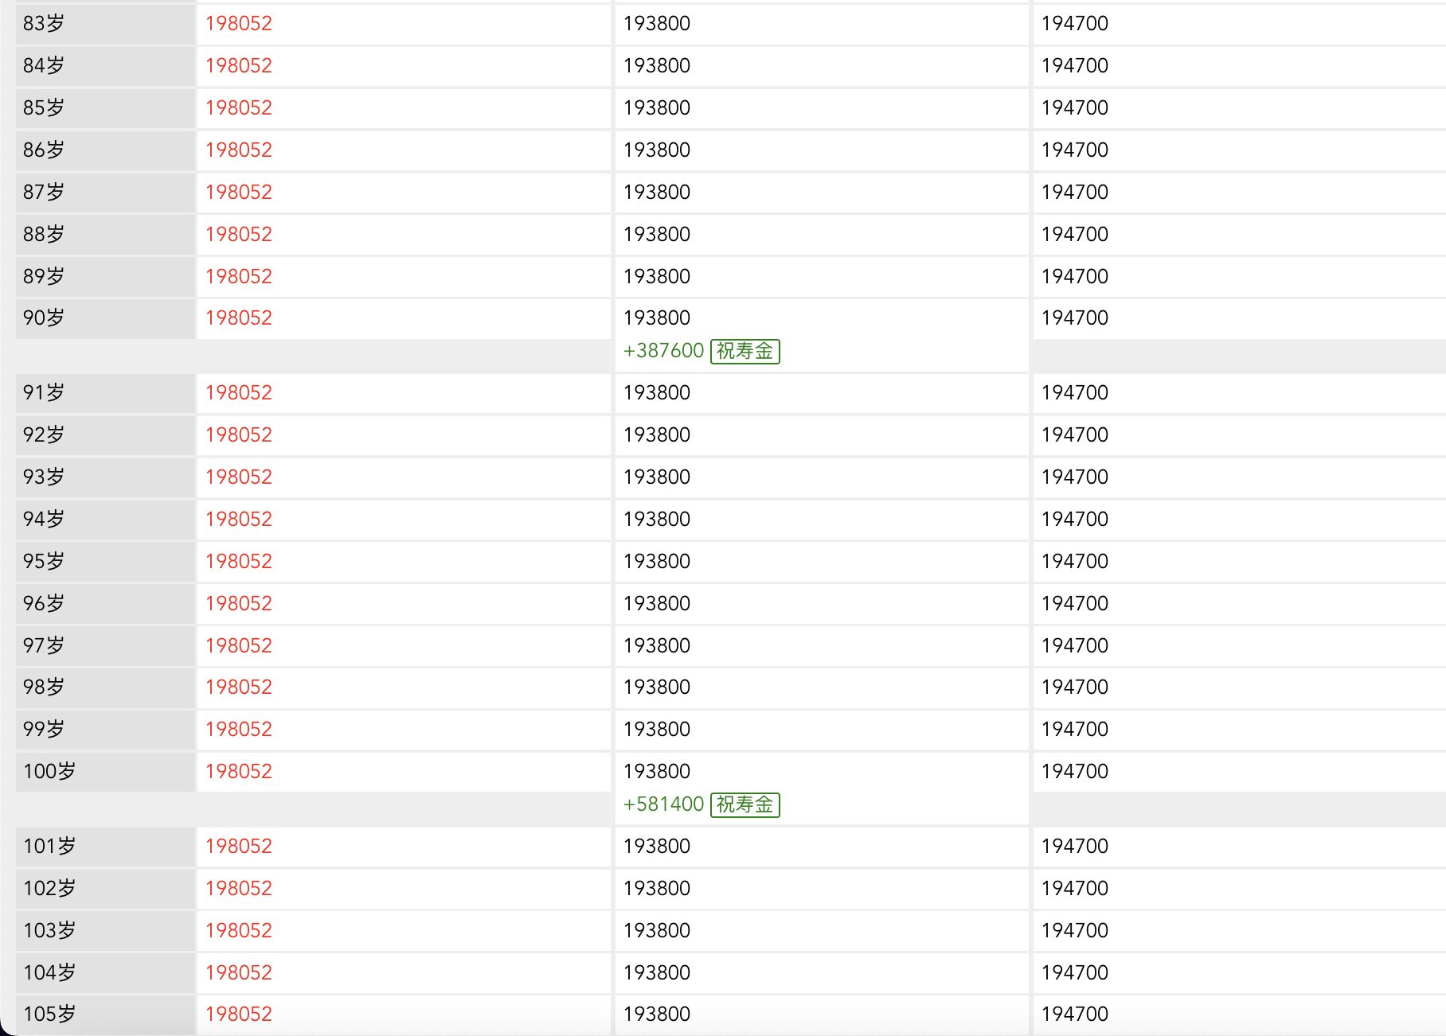Click the +581400 green bonus amount
Viewport: 1446px width, 1036px height.
click(x=663, y=804)
